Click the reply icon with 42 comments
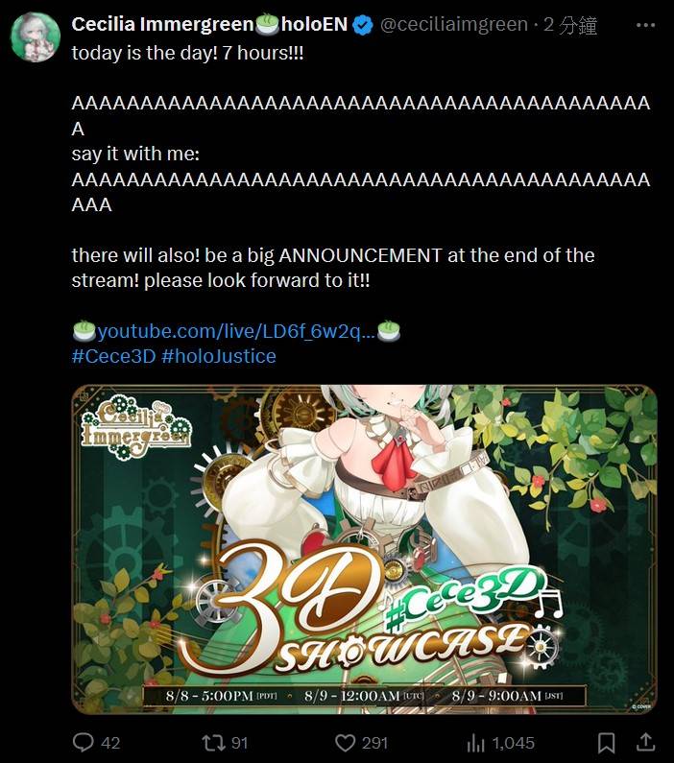Viewport: 674px width, 763px height. coord(84,743)
